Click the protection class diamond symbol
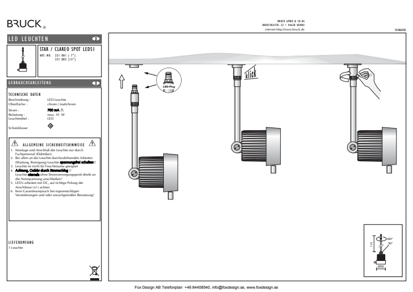This screenshot has width=413, height=292. pos(50,126)
